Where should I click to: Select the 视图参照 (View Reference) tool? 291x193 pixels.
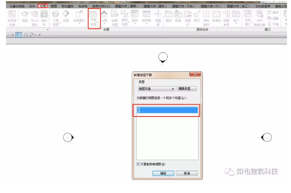[x=226, y=18]
